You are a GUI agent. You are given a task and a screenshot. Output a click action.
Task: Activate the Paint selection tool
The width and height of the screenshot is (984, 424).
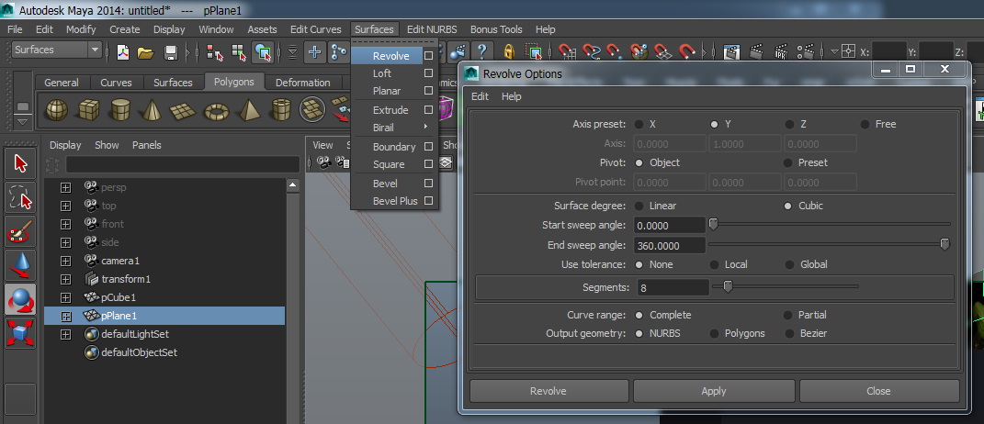[x=20, y=232]
